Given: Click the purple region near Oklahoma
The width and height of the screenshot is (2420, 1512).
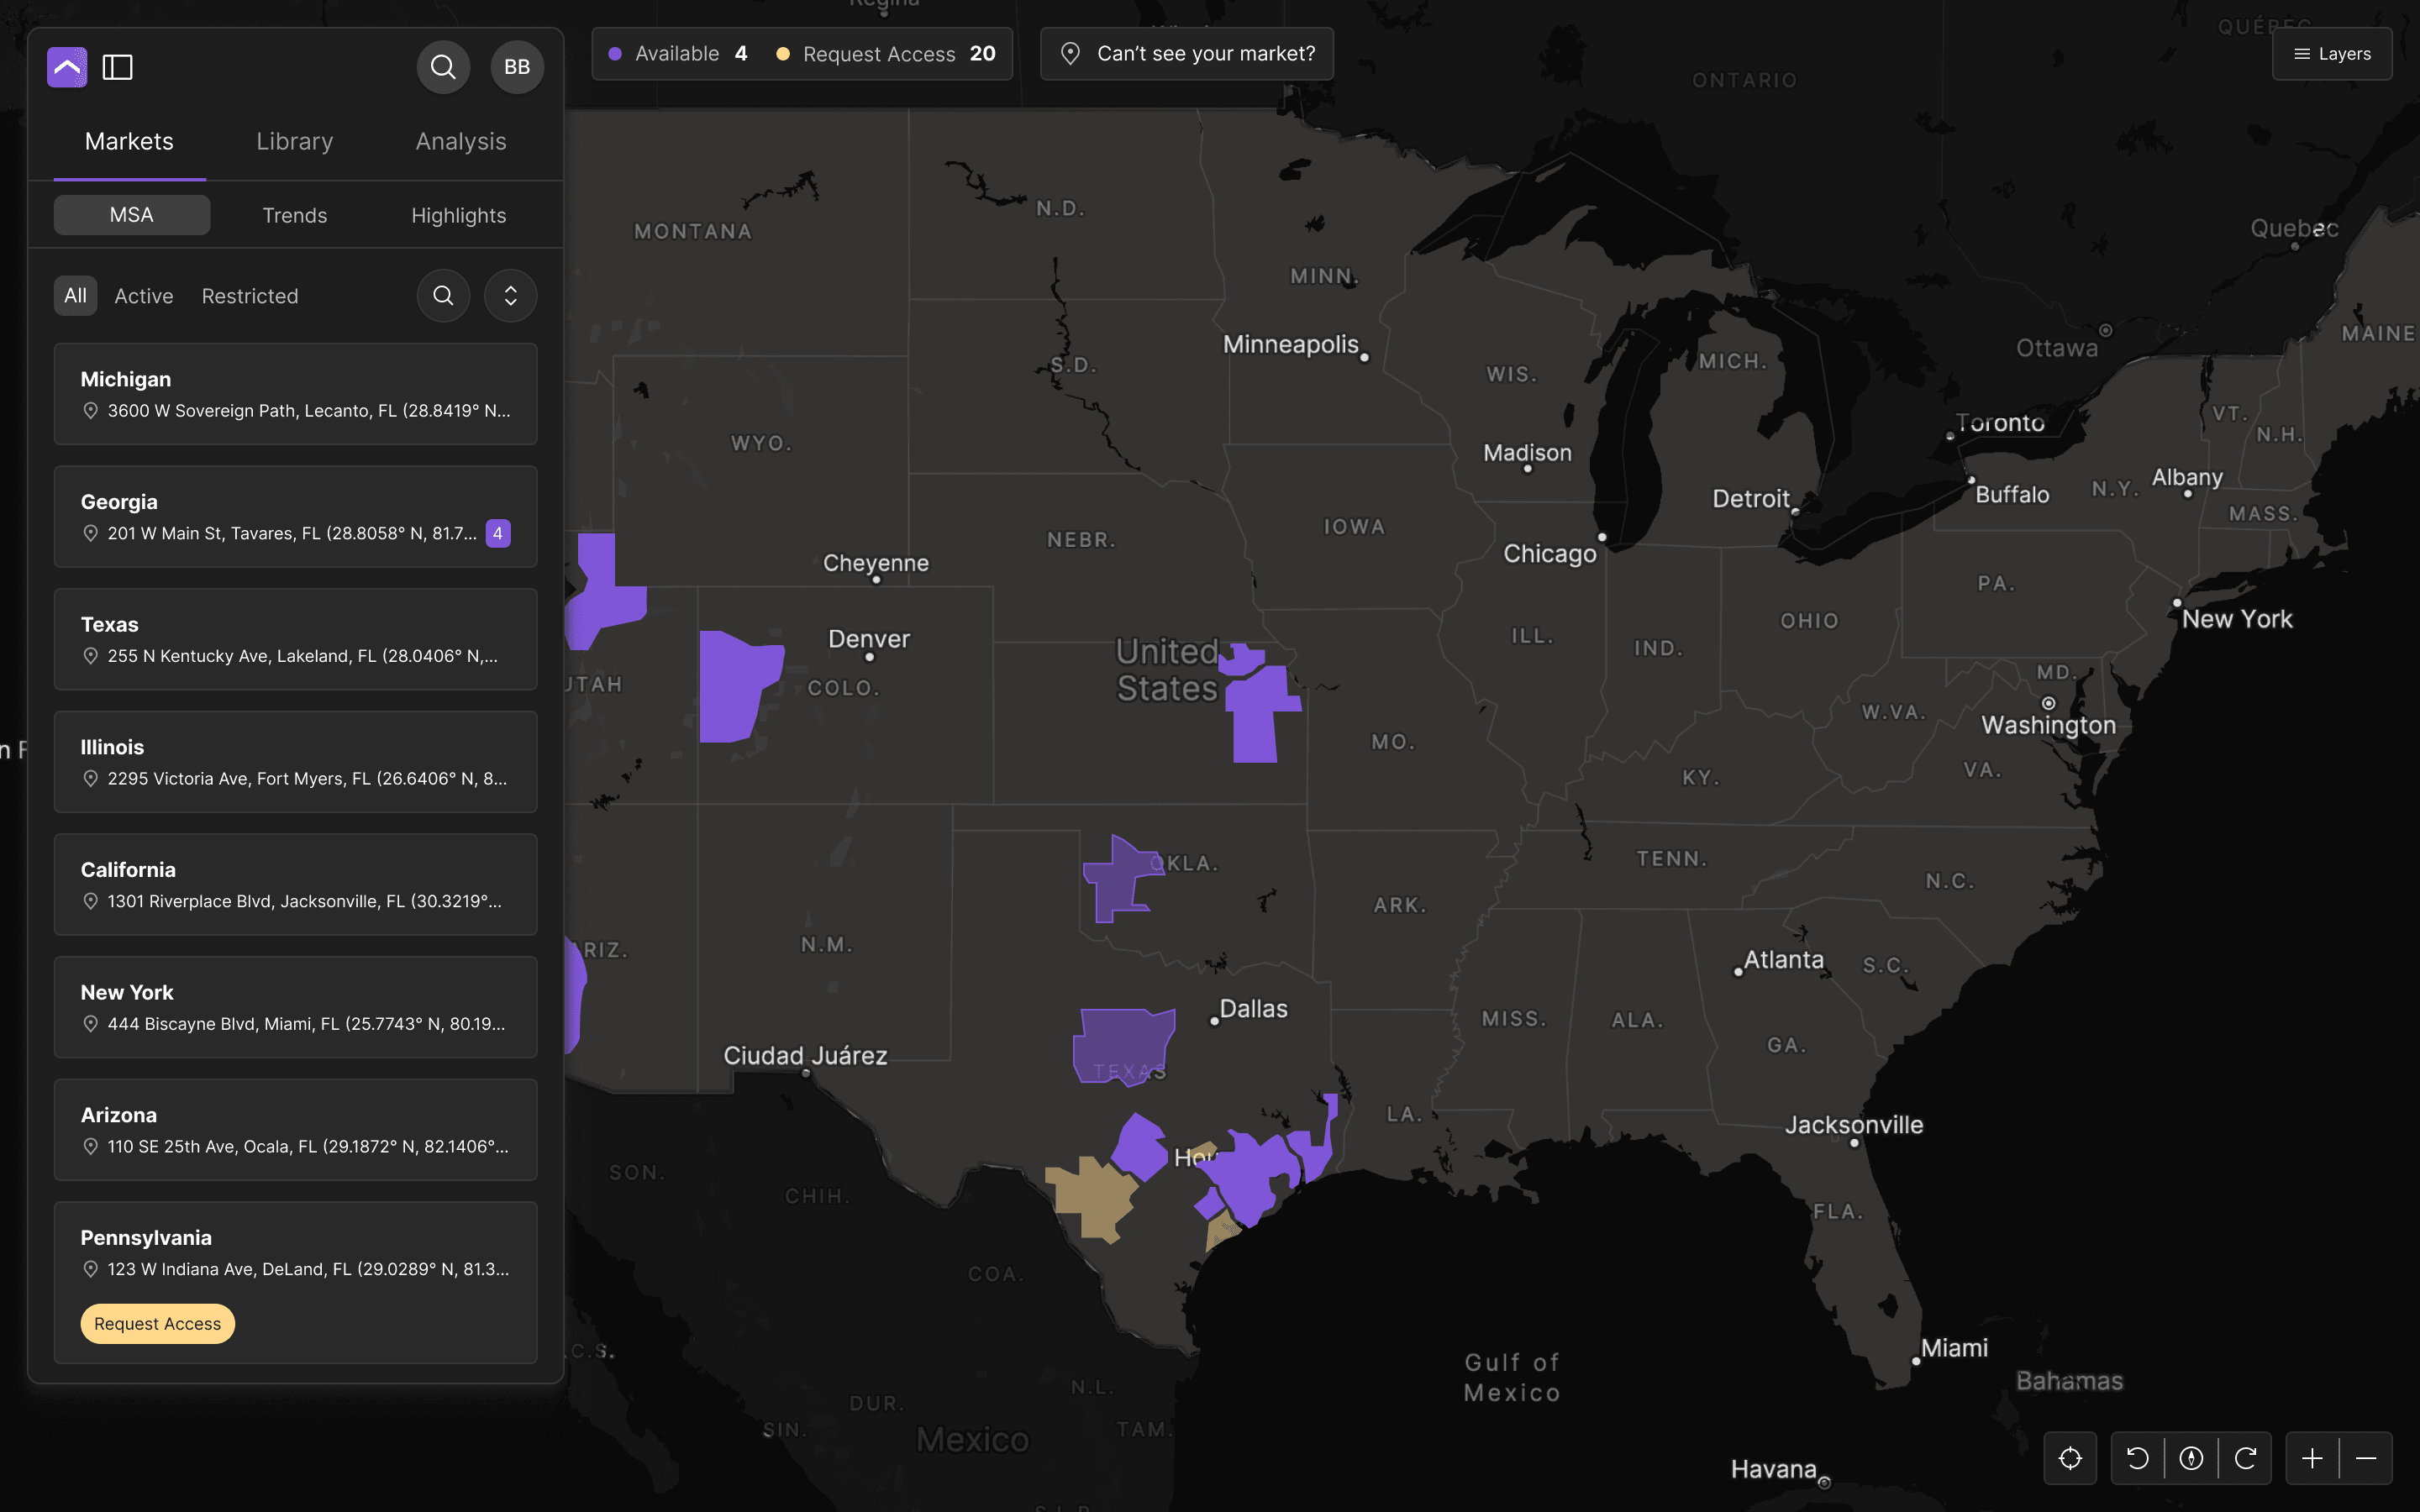Looking at the screenshot, I should tap(1117, 880).
